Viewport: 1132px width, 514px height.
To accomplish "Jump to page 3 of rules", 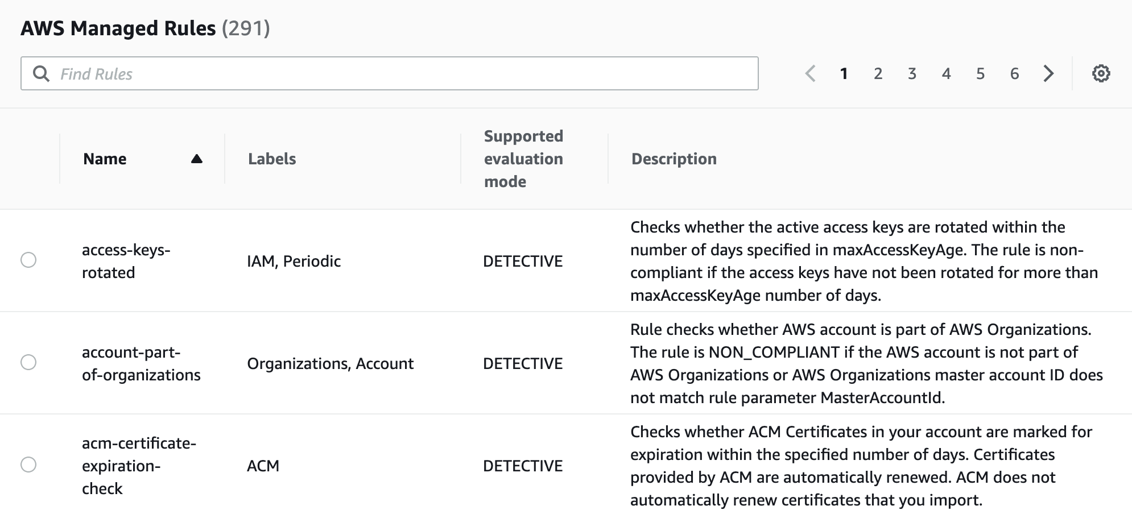I will click(912, 73).
